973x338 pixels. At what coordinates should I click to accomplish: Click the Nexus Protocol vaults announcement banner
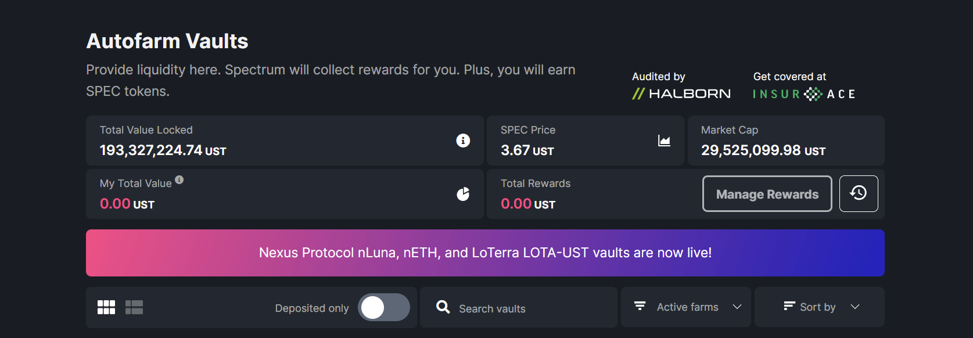485,253
